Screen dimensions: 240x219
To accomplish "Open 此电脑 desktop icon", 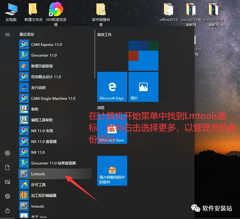I will [x=11, y=12].
